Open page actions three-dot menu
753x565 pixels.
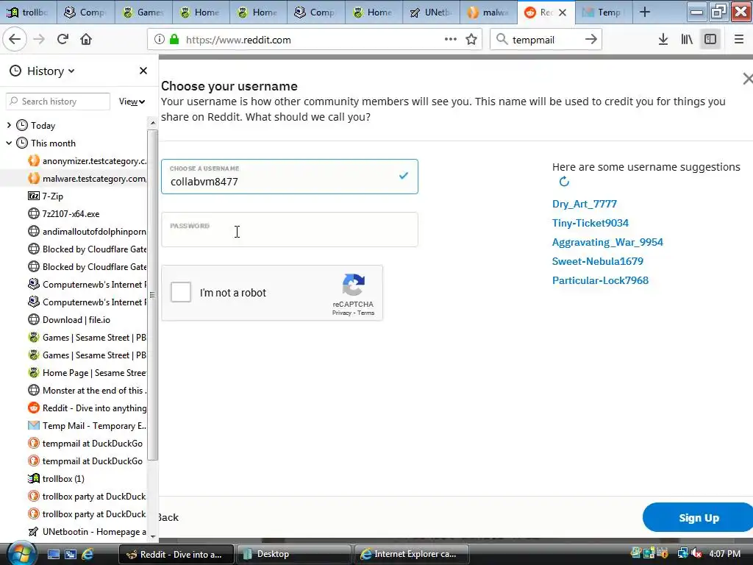tap(451, 40)
